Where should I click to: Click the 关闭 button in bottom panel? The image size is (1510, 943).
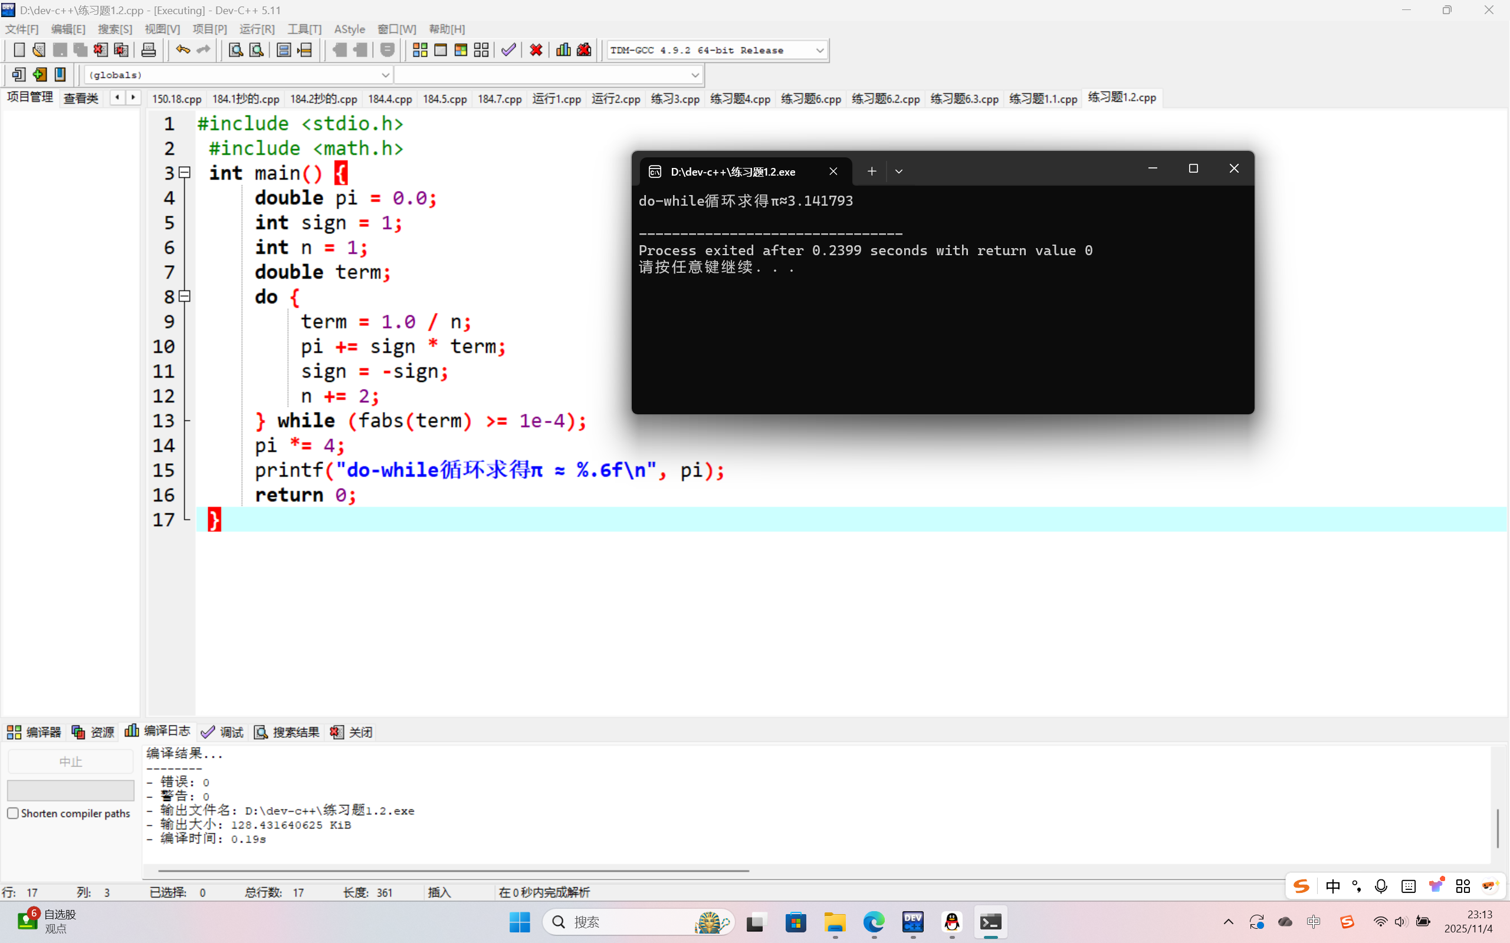(352, 732)
